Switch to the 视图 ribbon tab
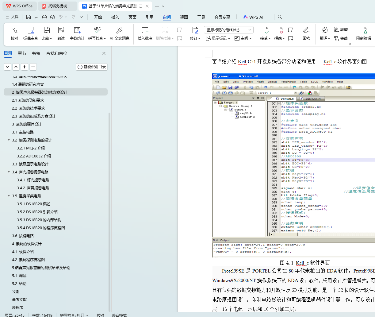The height and width of the screenshot is (317, 375). 184,17
